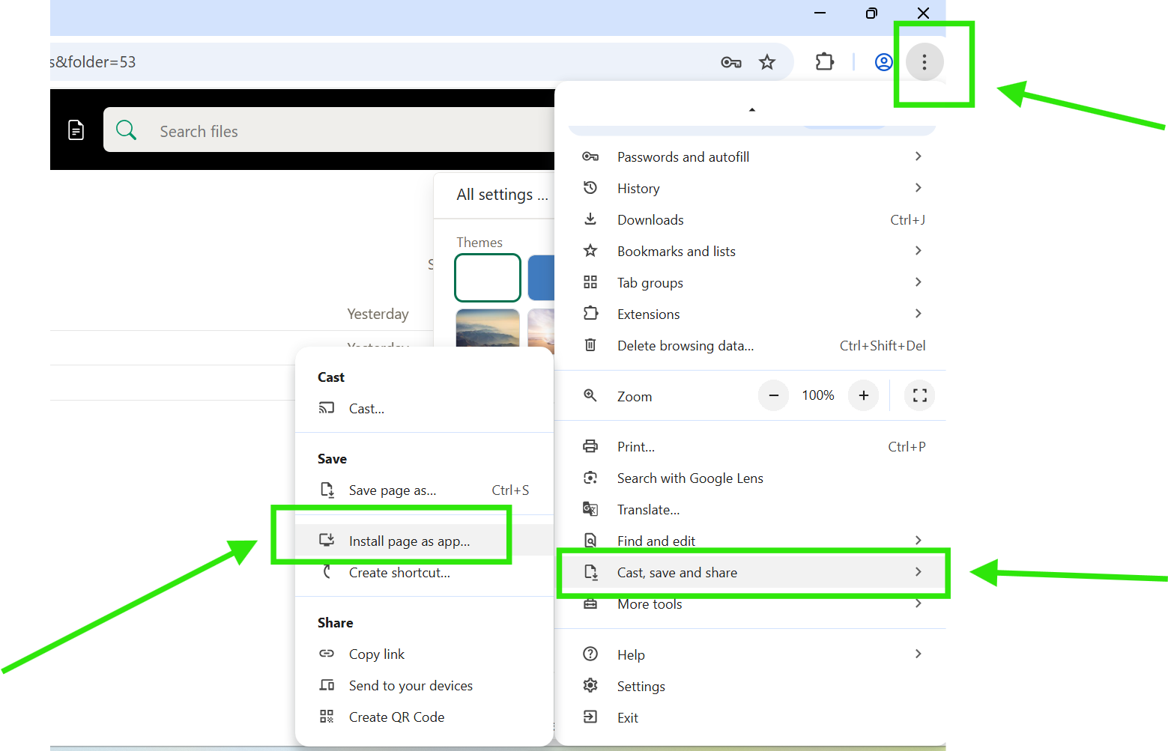
Task: Bookmark this tab with star icon
Action: pos(766,62)
